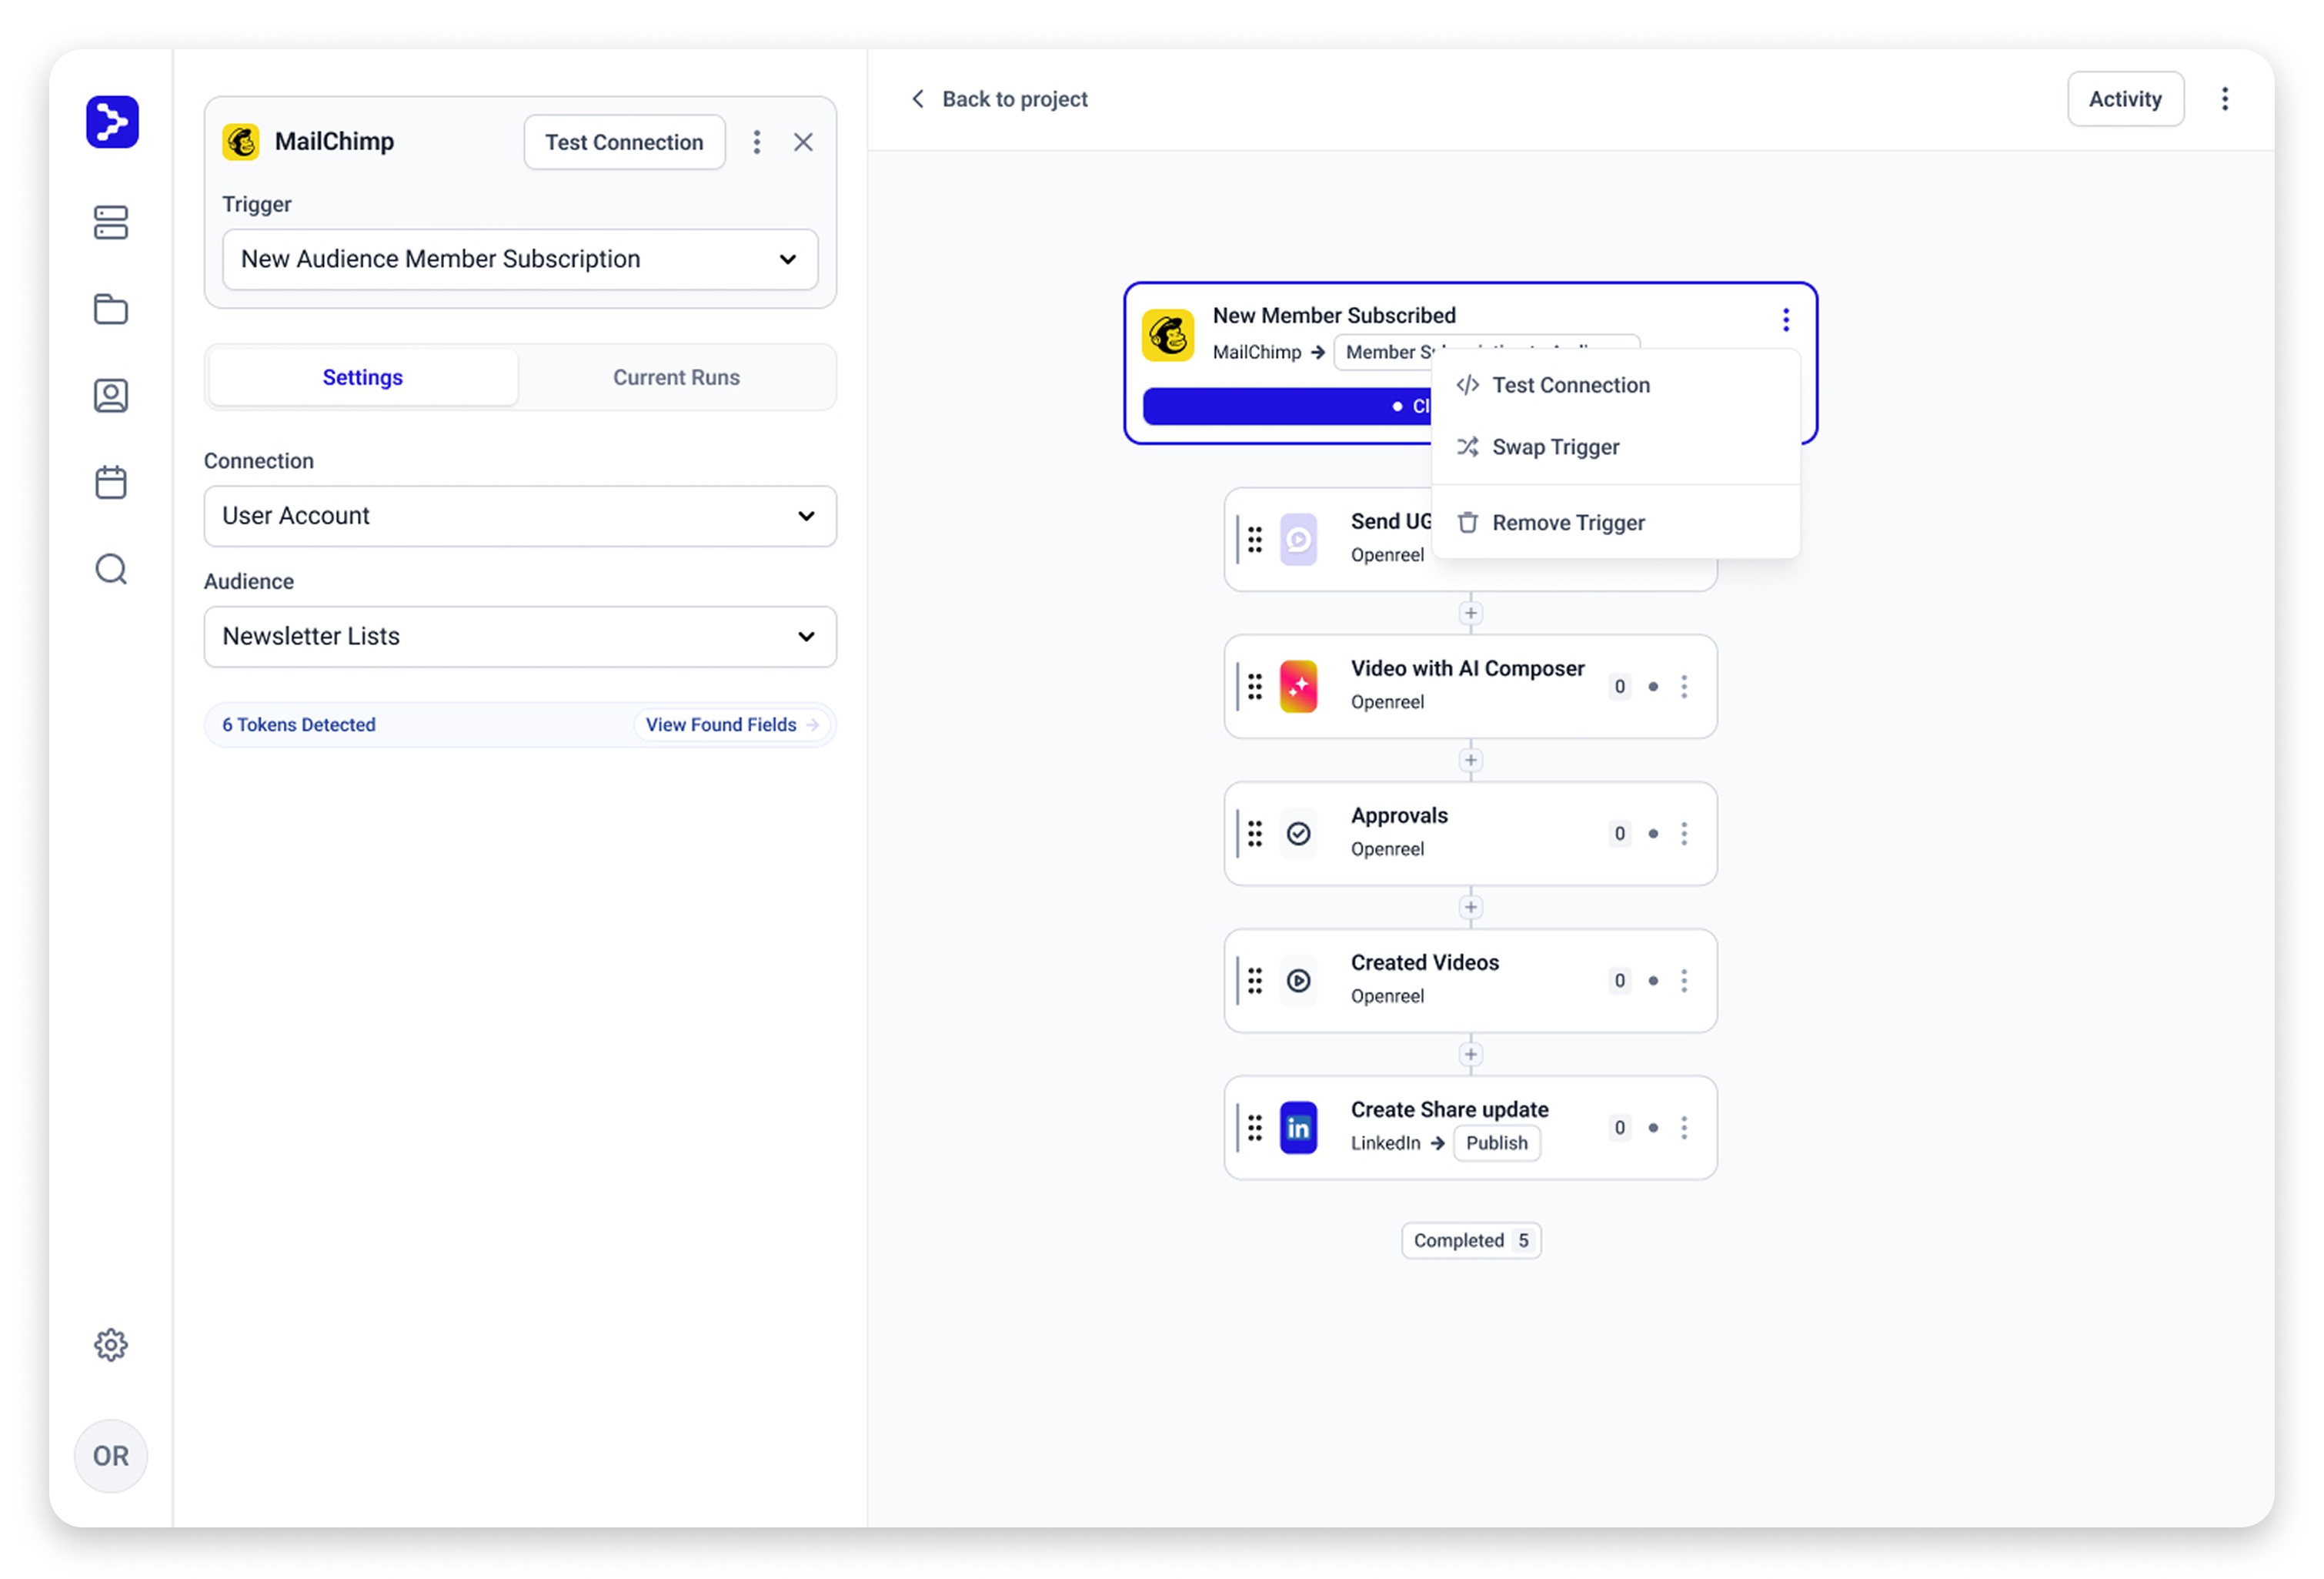The width and height of the screenshot is (2324, 1579).
Task: Select Remove Trigger menu option
Action: point(1567,522)
